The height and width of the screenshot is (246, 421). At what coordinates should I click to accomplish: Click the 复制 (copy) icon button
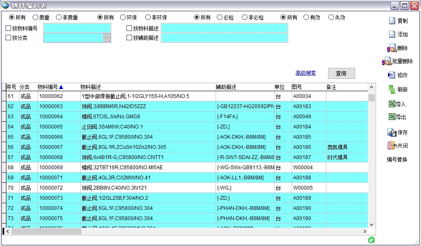[392, 21]
